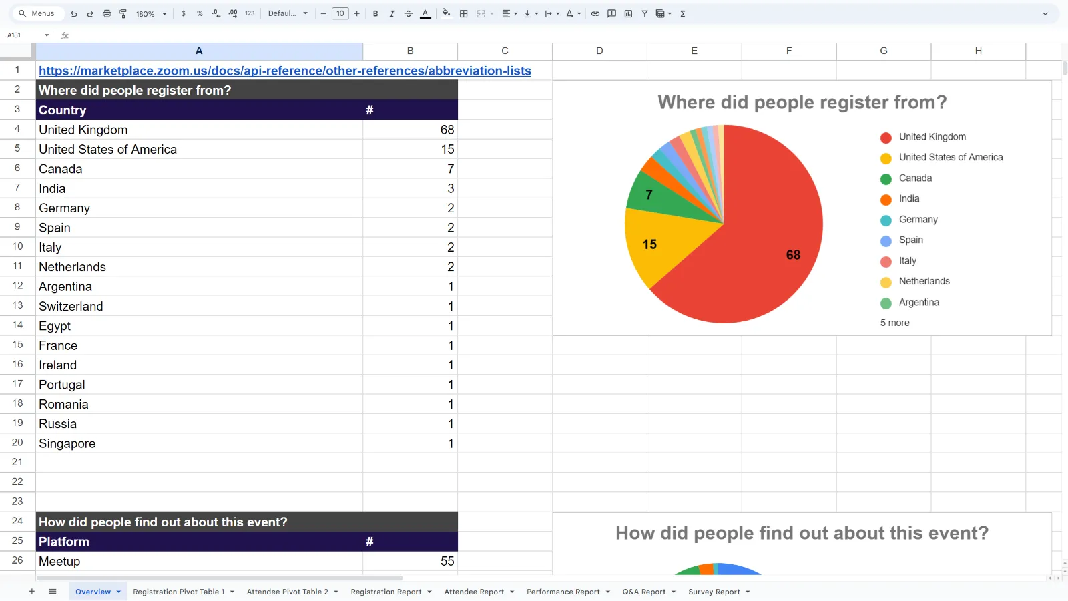
Task: Switch to Attendee Report tab
Action: click(x=474, y=592)
